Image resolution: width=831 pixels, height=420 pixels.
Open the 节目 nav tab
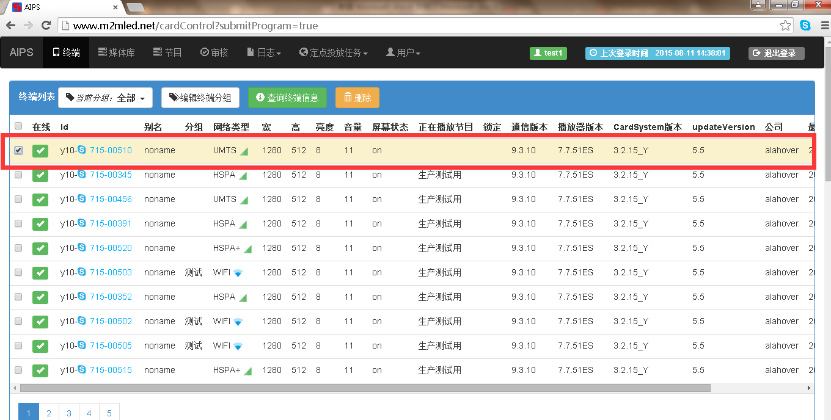[167, 52]
